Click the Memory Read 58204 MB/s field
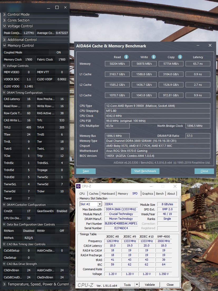The height and width of the screenshot is (291, 218). click(x=117, y=64)
